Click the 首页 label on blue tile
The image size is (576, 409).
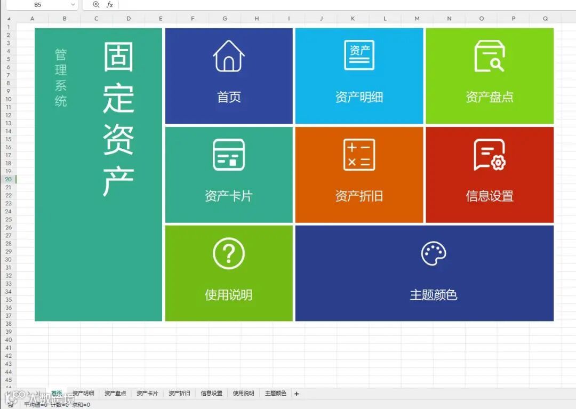click(228, 97)
